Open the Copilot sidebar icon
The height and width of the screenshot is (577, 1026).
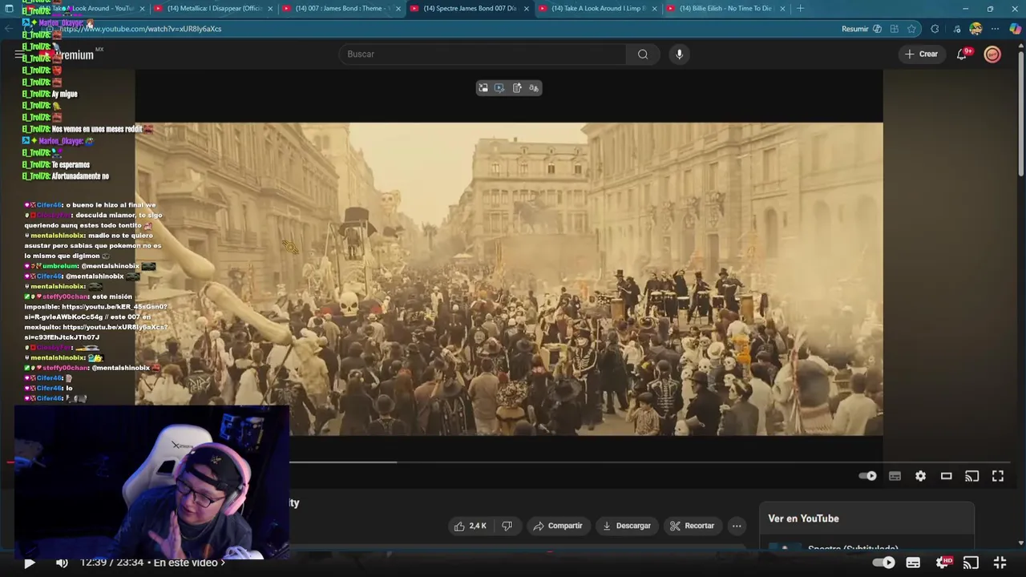(x=1015, y=29)
